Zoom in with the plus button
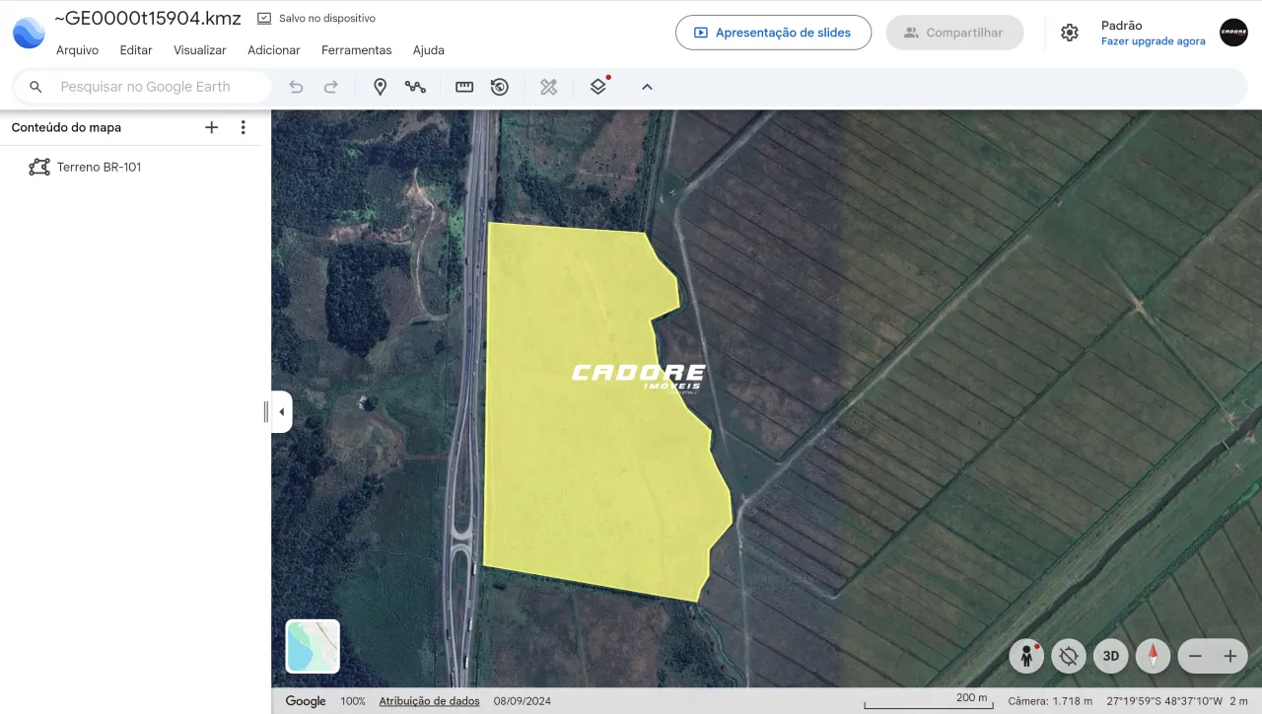Screen dimensions: 1262x714 1230,656
